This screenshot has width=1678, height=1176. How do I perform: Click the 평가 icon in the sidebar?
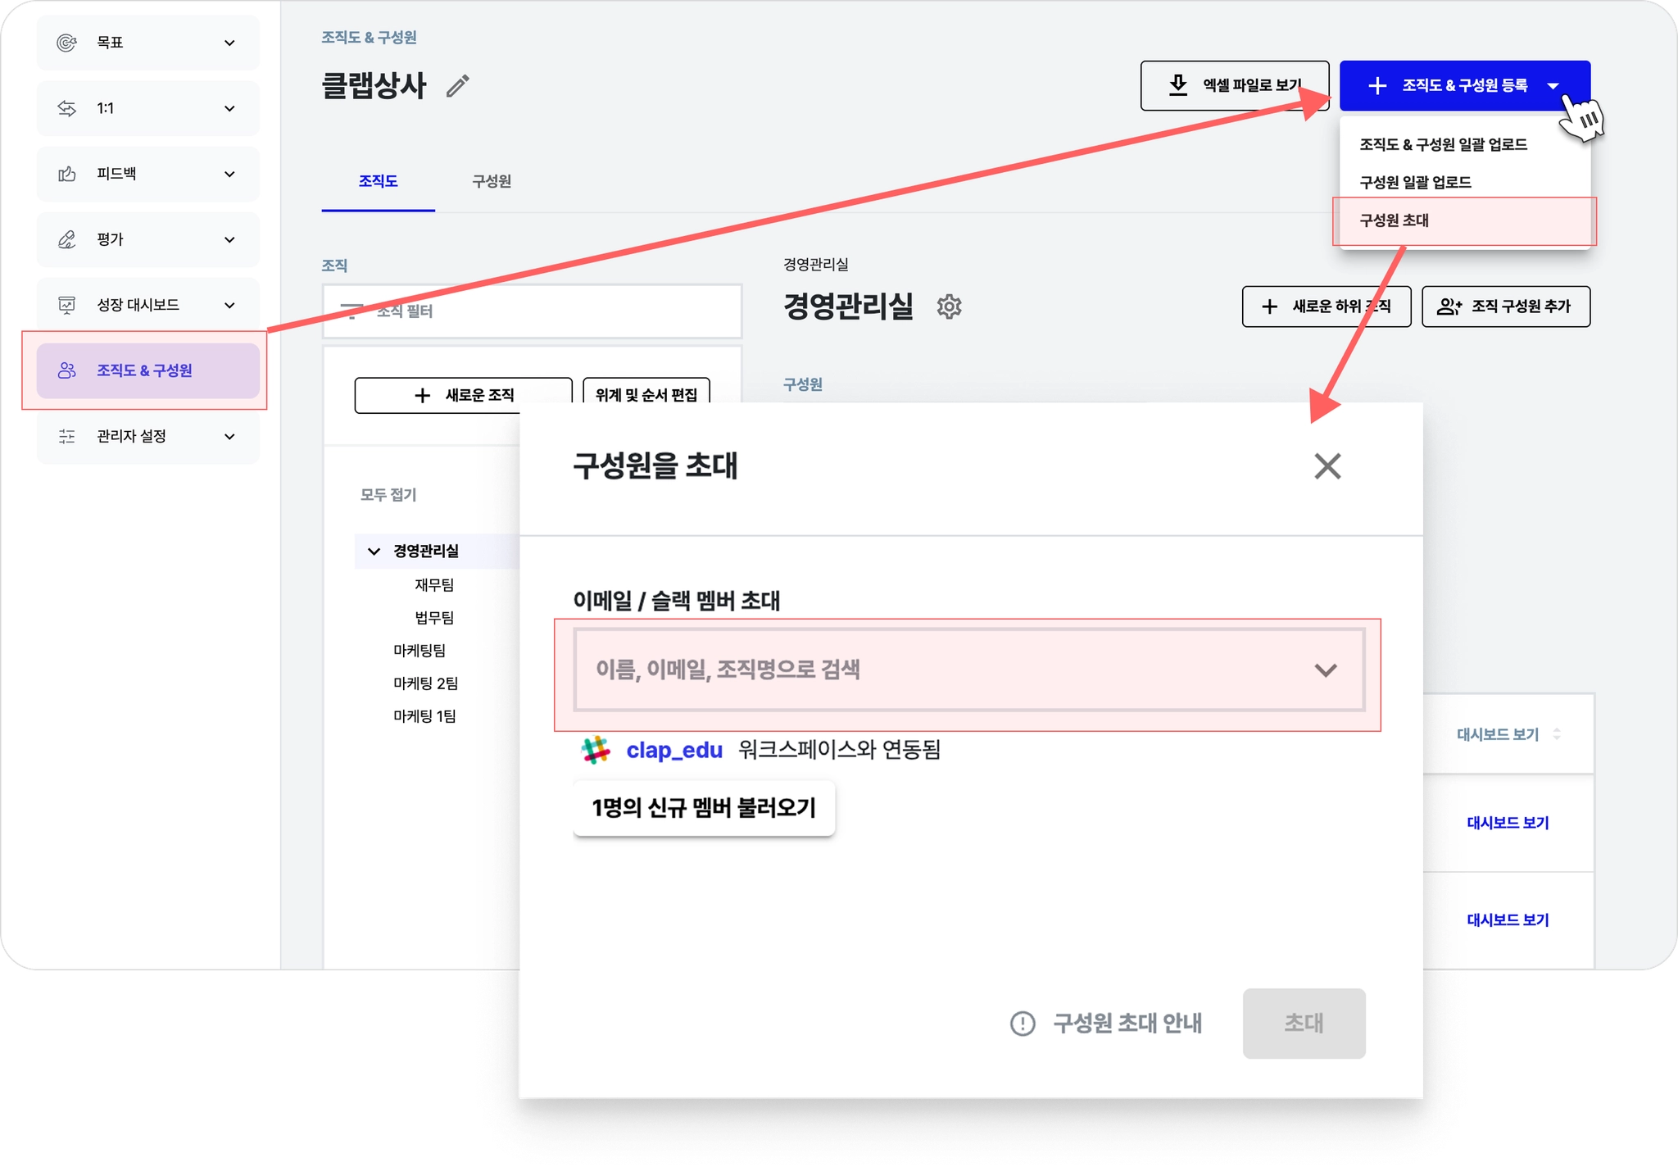67,239
